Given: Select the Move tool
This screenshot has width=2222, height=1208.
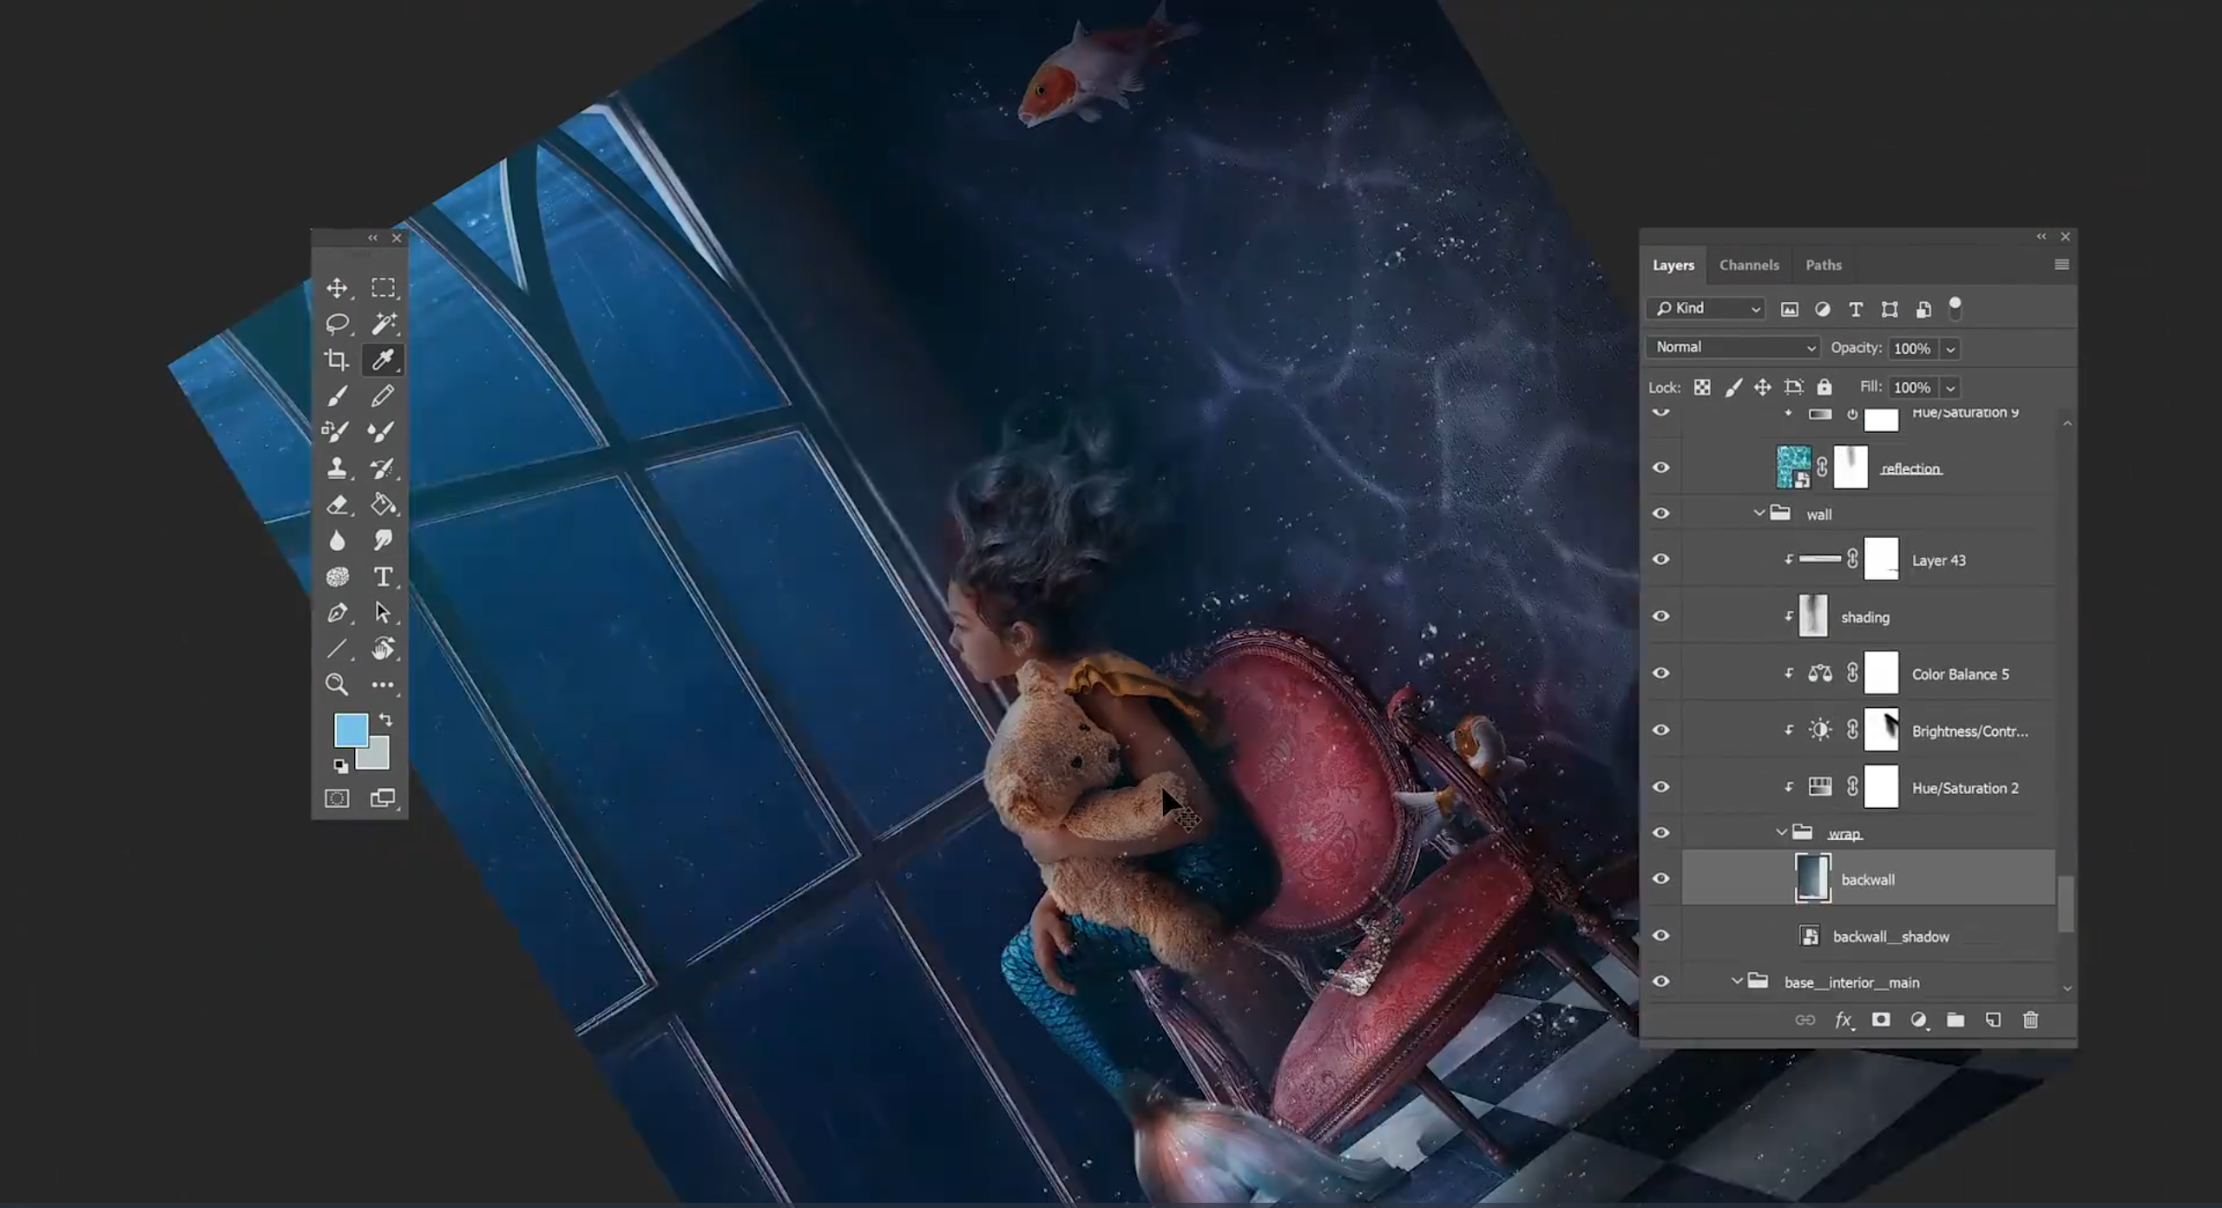Looking at the screenshot, I should coord(337,287).
